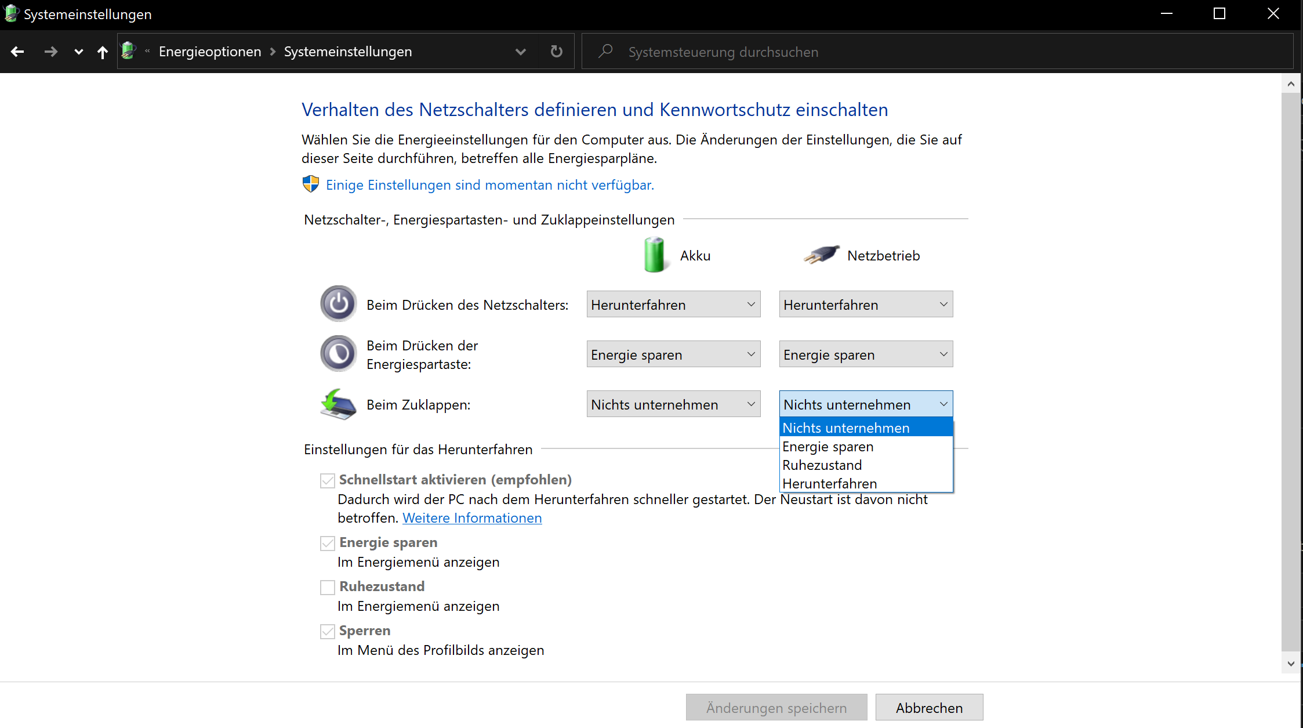Open Netzschalter dropdown under Akku

tap(673, 305)
